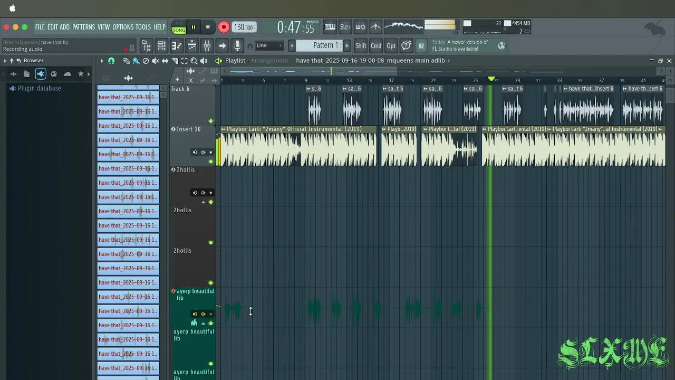Screen dimensions: 675x380
Task: Open the Playlist menu arrow
Action: pyautogui.click(x=102, y=61)
